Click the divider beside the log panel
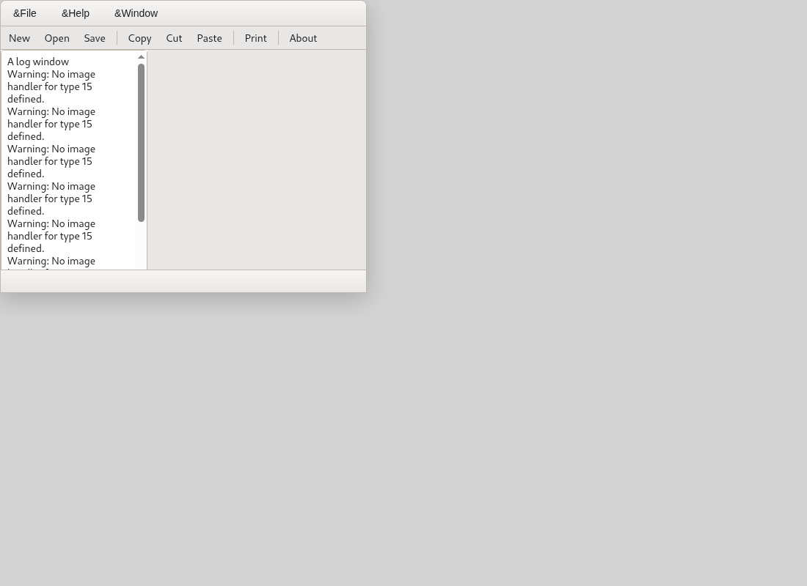The width and height of the screenshot is (807, 586). 147,160
